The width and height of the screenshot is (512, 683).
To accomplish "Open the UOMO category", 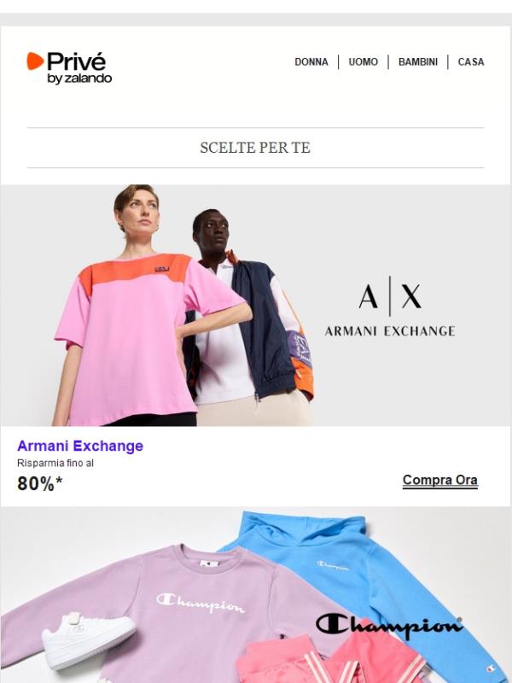I will (x=364, y=62).
